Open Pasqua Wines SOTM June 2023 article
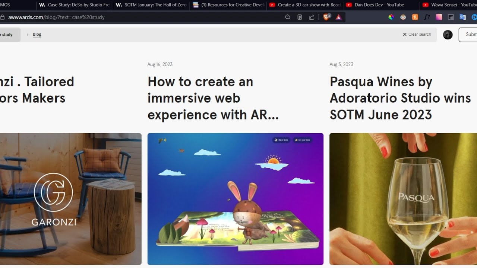477x268 pixels. pyautogui.click(x=400, y=98)
